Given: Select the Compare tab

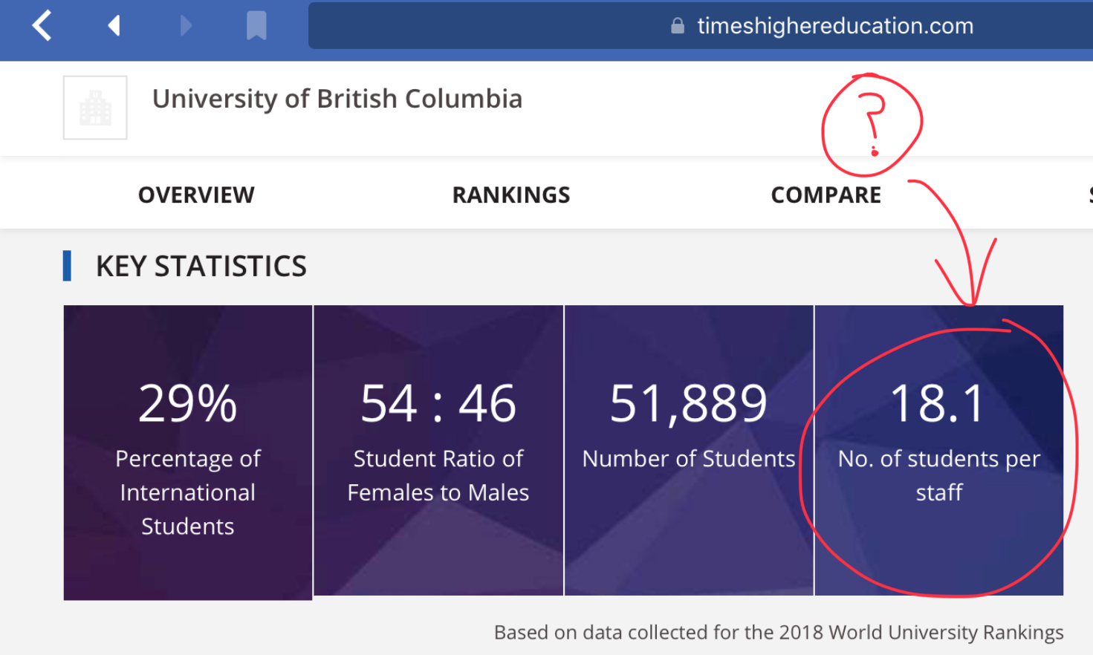Looking at the screenshot, I should point(826,195).
